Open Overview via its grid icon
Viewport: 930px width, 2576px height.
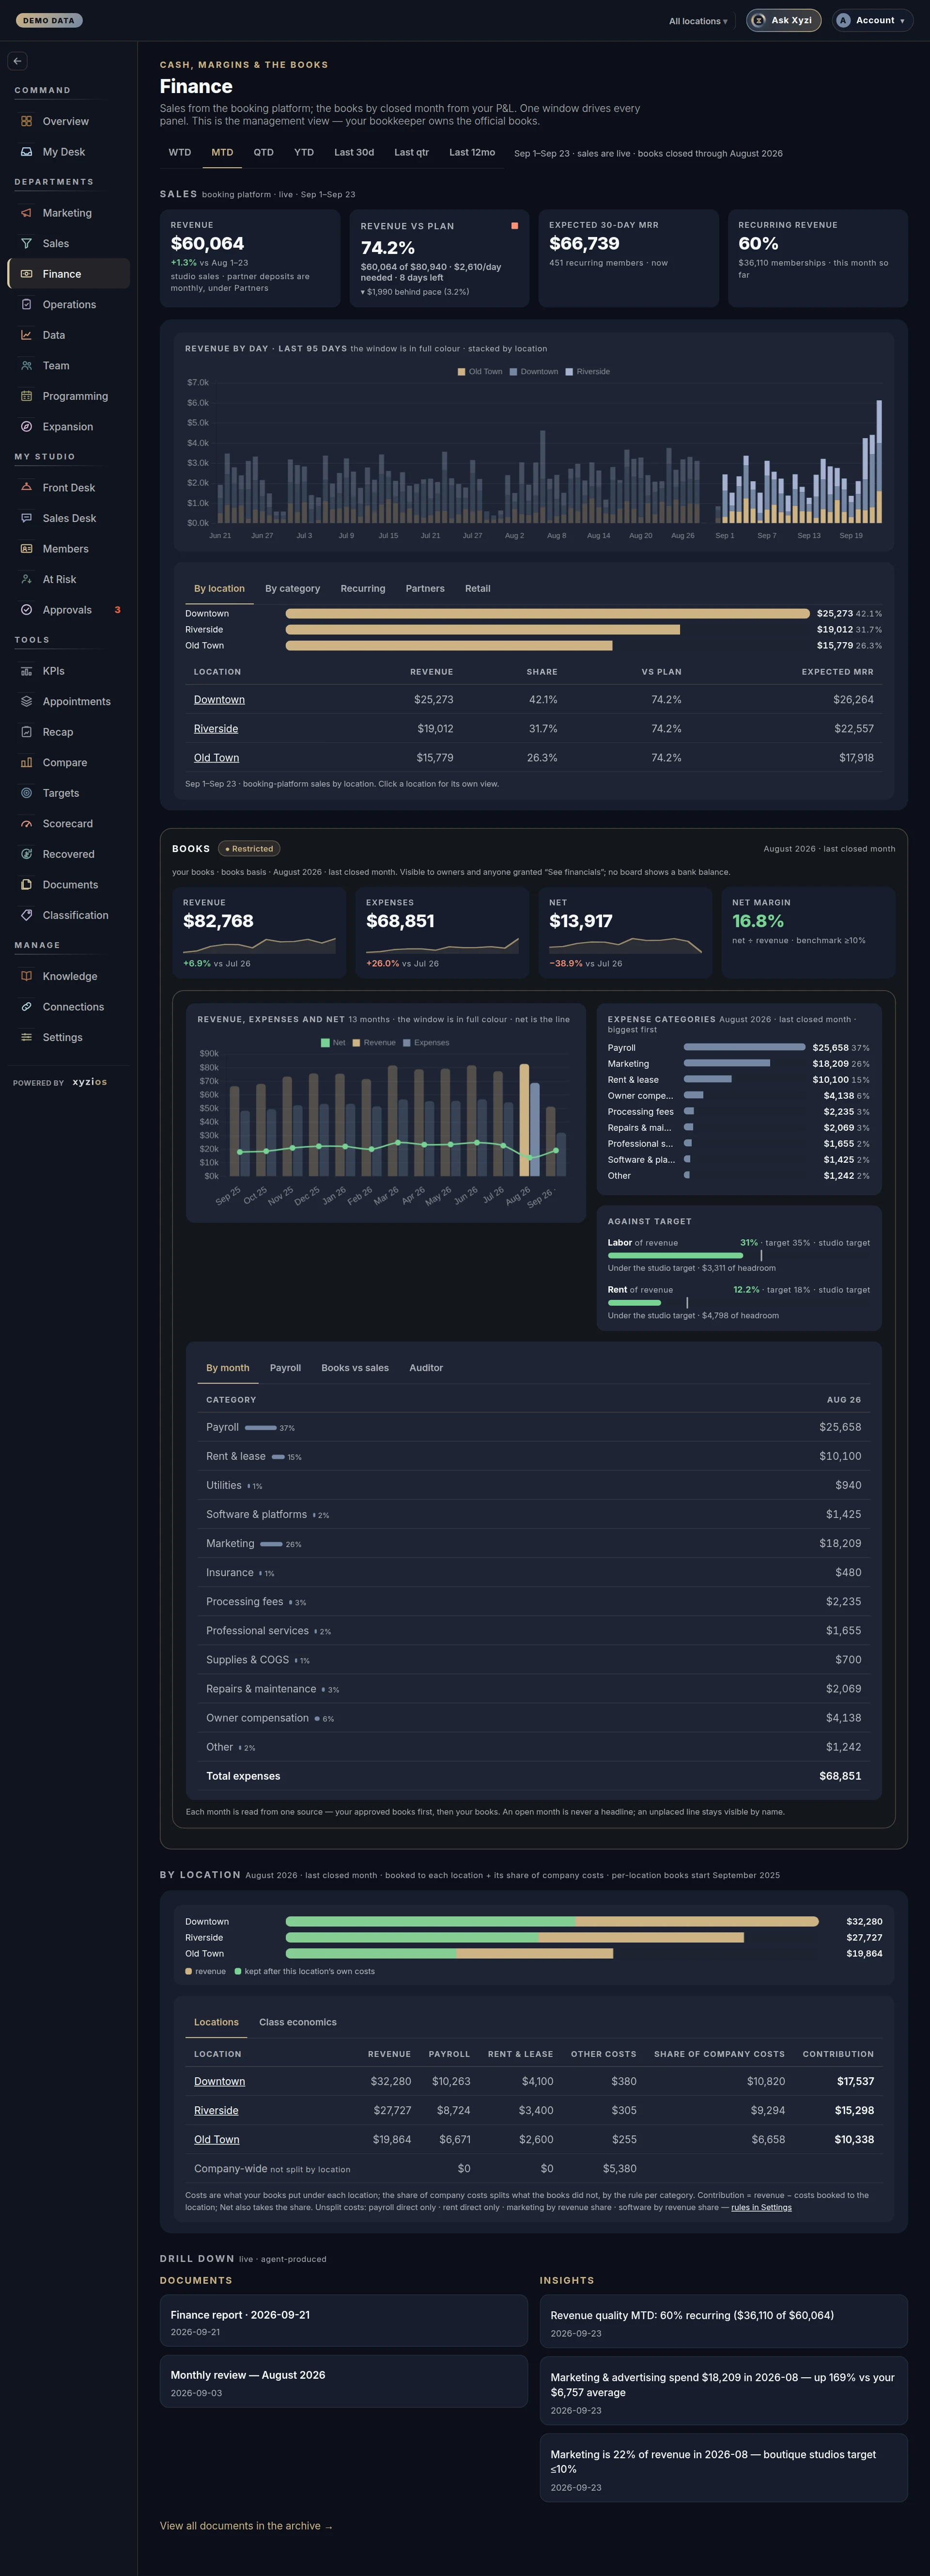click(27, 121)
